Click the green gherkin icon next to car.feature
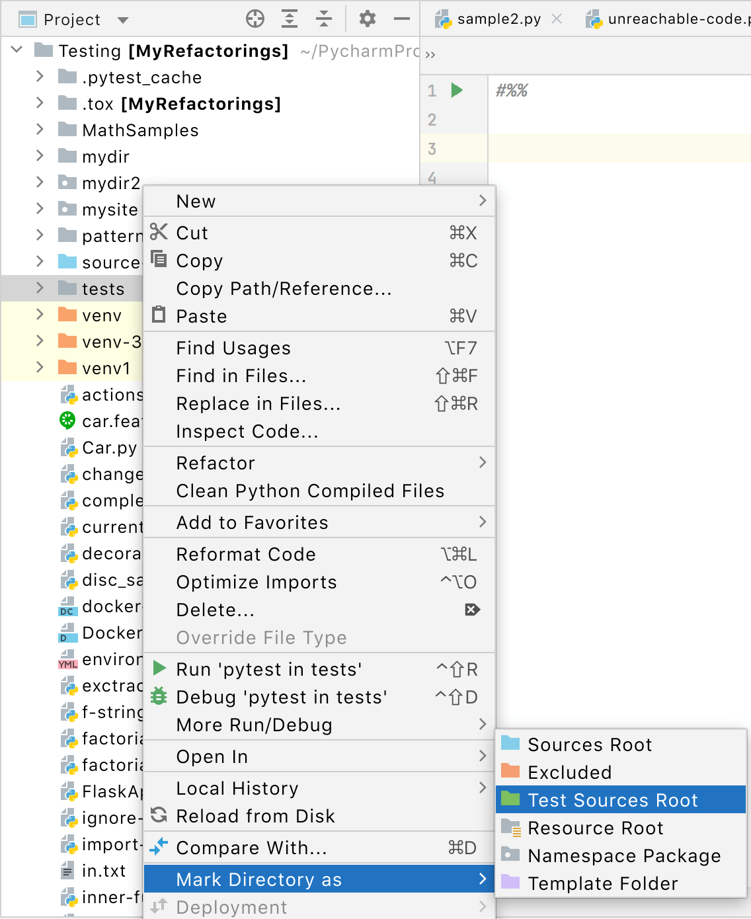 67,421
